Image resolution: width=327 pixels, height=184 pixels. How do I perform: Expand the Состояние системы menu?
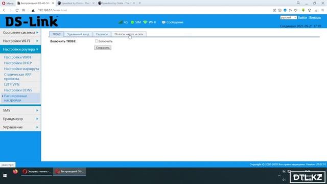[x=20, y=33]
